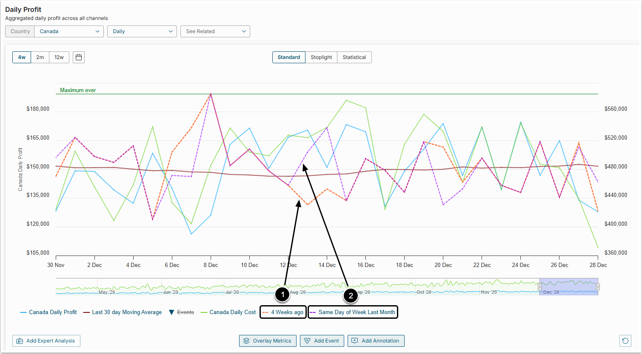The image size is (642, 354).
Task: Select the Statistical view tab
Action: (354, 57)
